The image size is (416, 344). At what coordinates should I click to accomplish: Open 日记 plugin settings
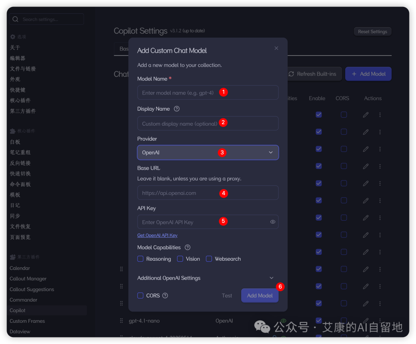[15, 205]
